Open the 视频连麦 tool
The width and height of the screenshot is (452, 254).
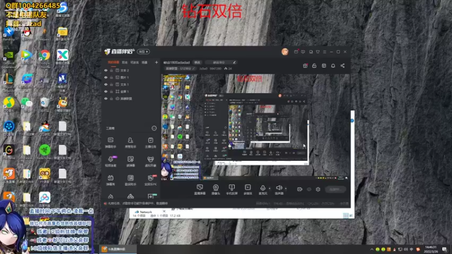click(x=110, y=161)
